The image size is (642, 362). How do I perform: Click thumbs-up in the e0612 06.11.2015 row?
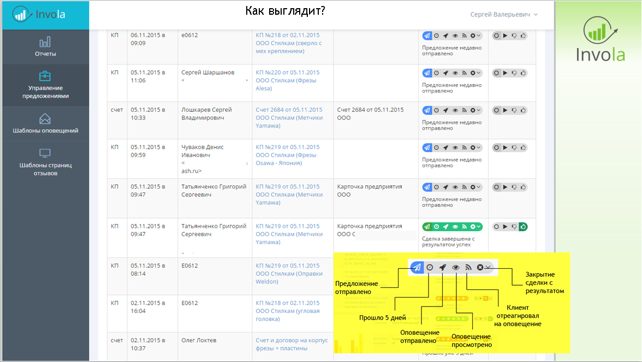coord(523,35)
